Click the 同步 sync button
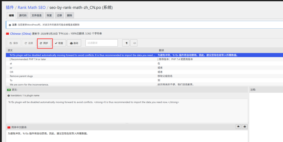Image resolution: width=283 pixels, height=142 pixels. click(x=44, y=43)
